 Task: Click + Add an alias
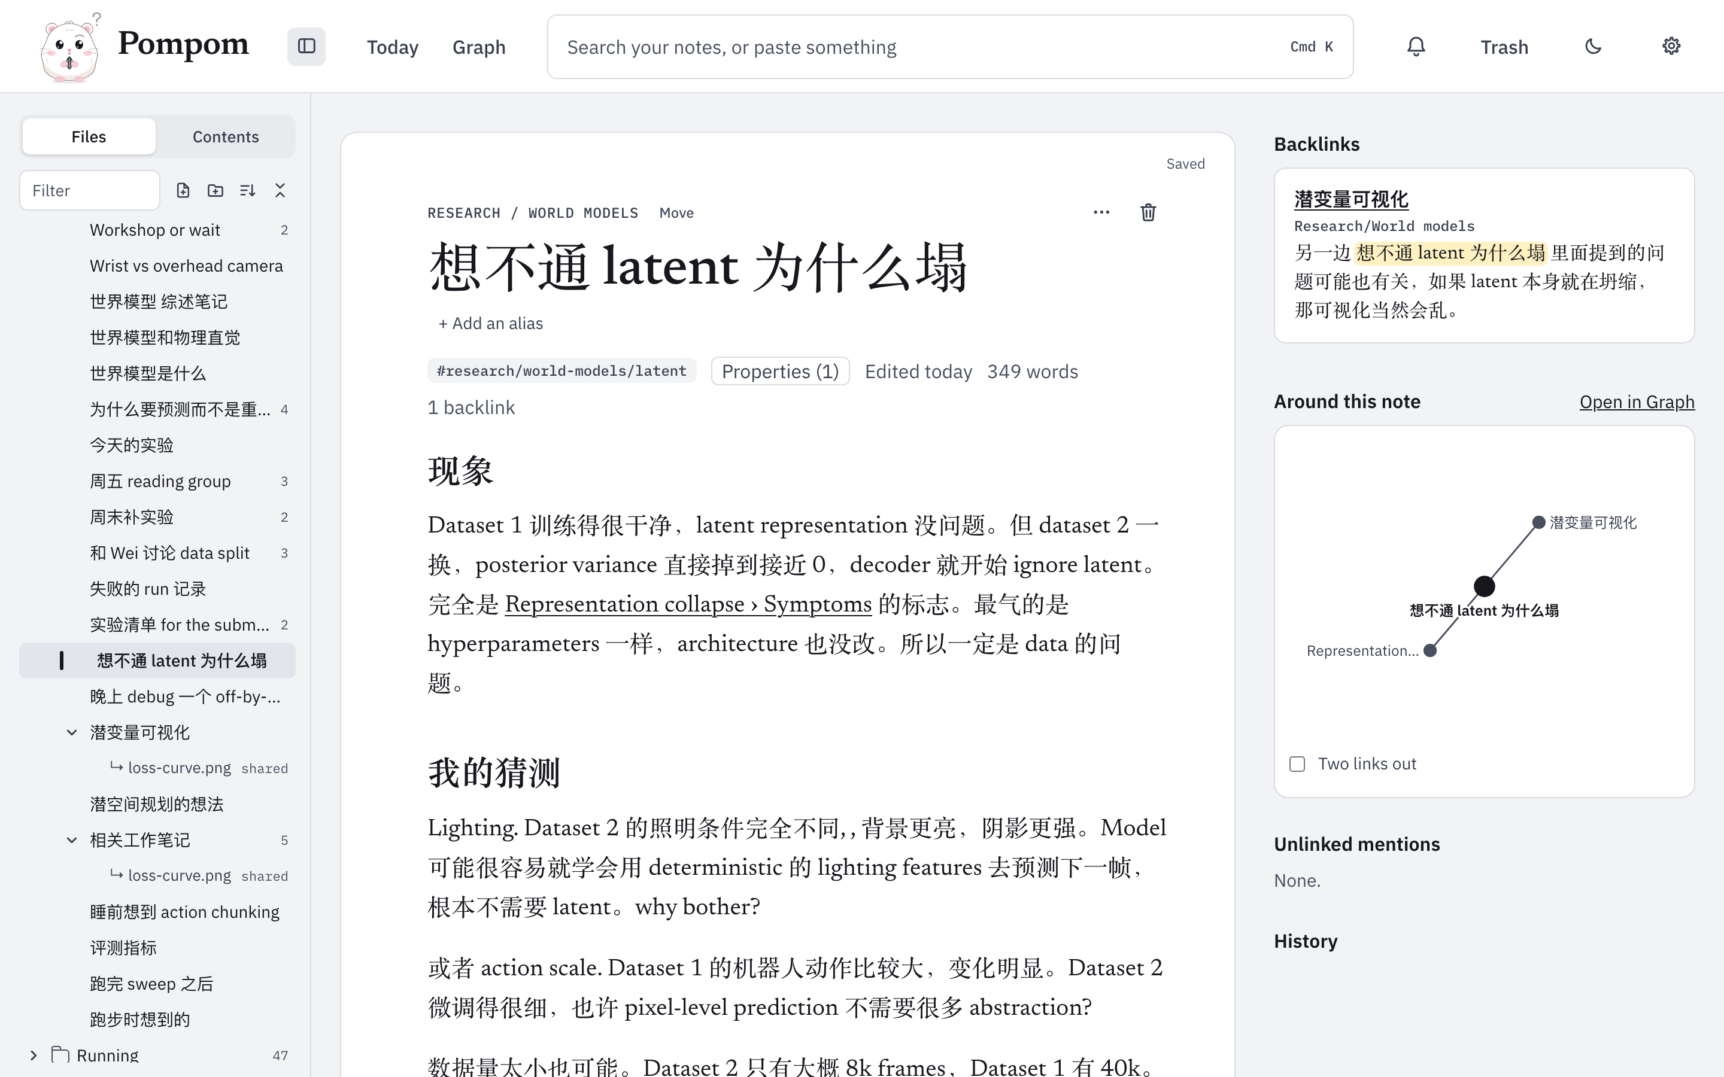tap(490, 323)
